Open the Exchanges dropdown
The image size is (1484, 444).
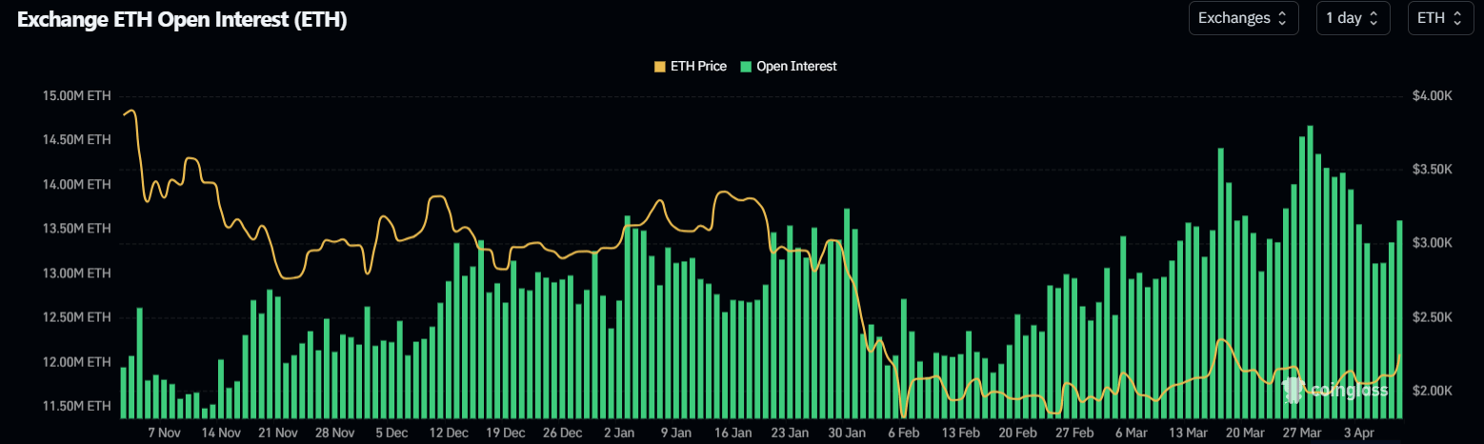pos(1242,18)
